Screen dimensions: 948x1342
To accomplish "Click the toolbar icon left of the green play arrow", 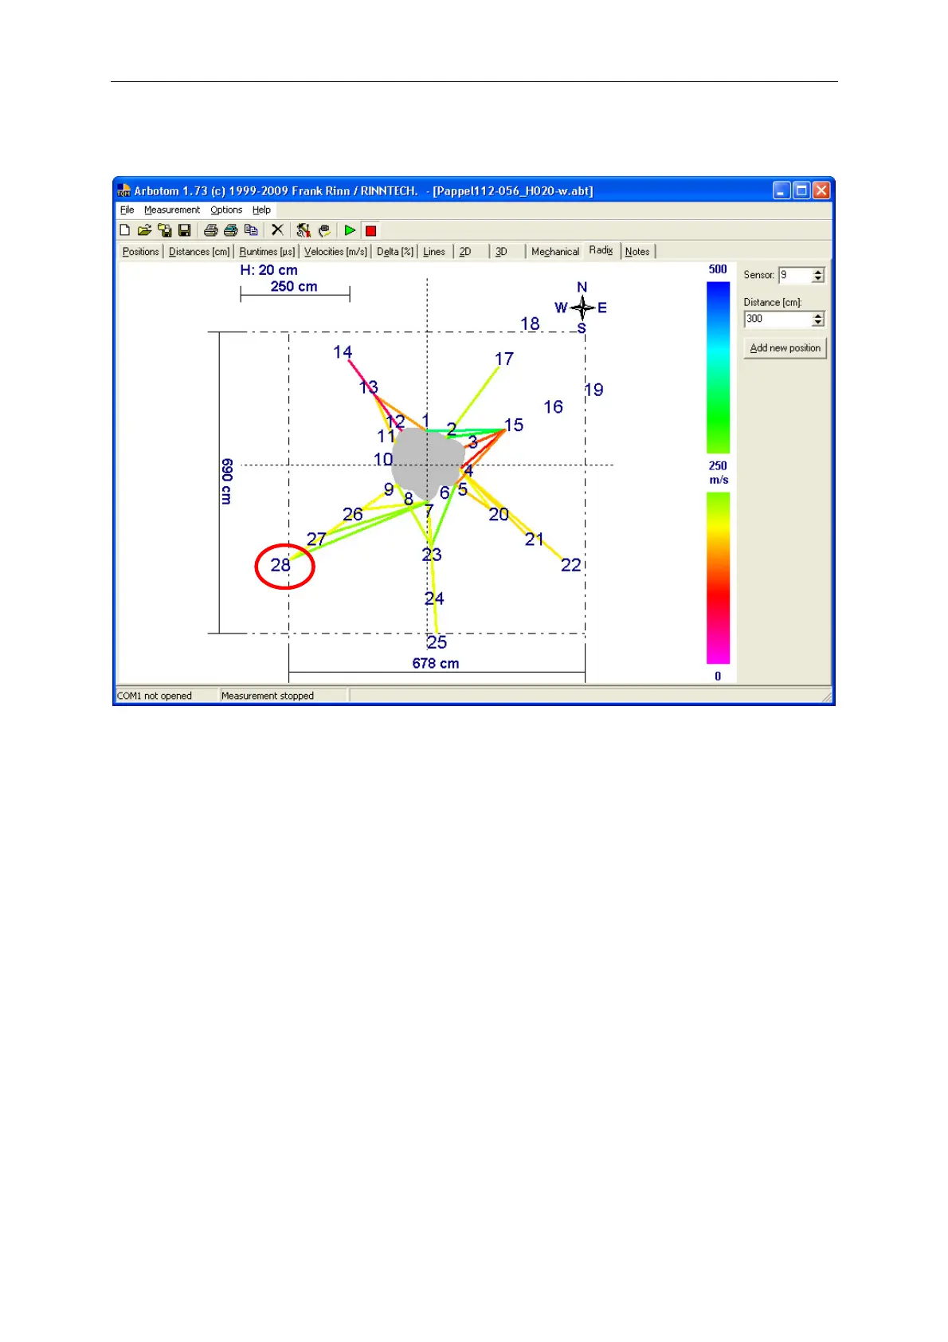I will (324, 230).
